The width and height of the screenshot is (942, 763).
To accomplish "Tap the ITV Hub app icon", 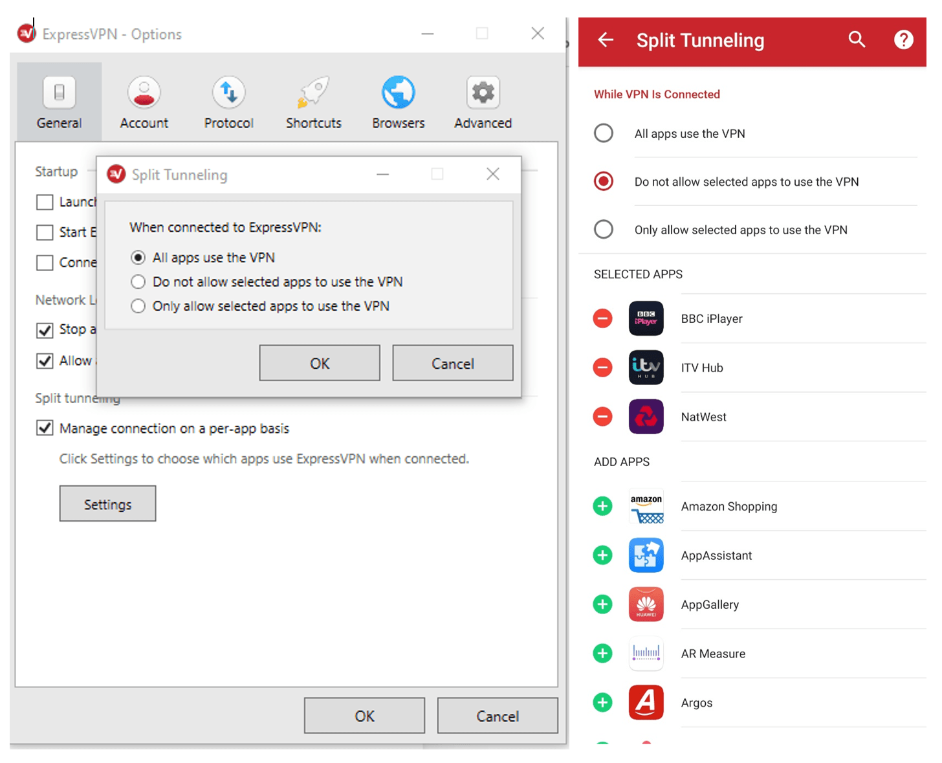I will 646,368.
